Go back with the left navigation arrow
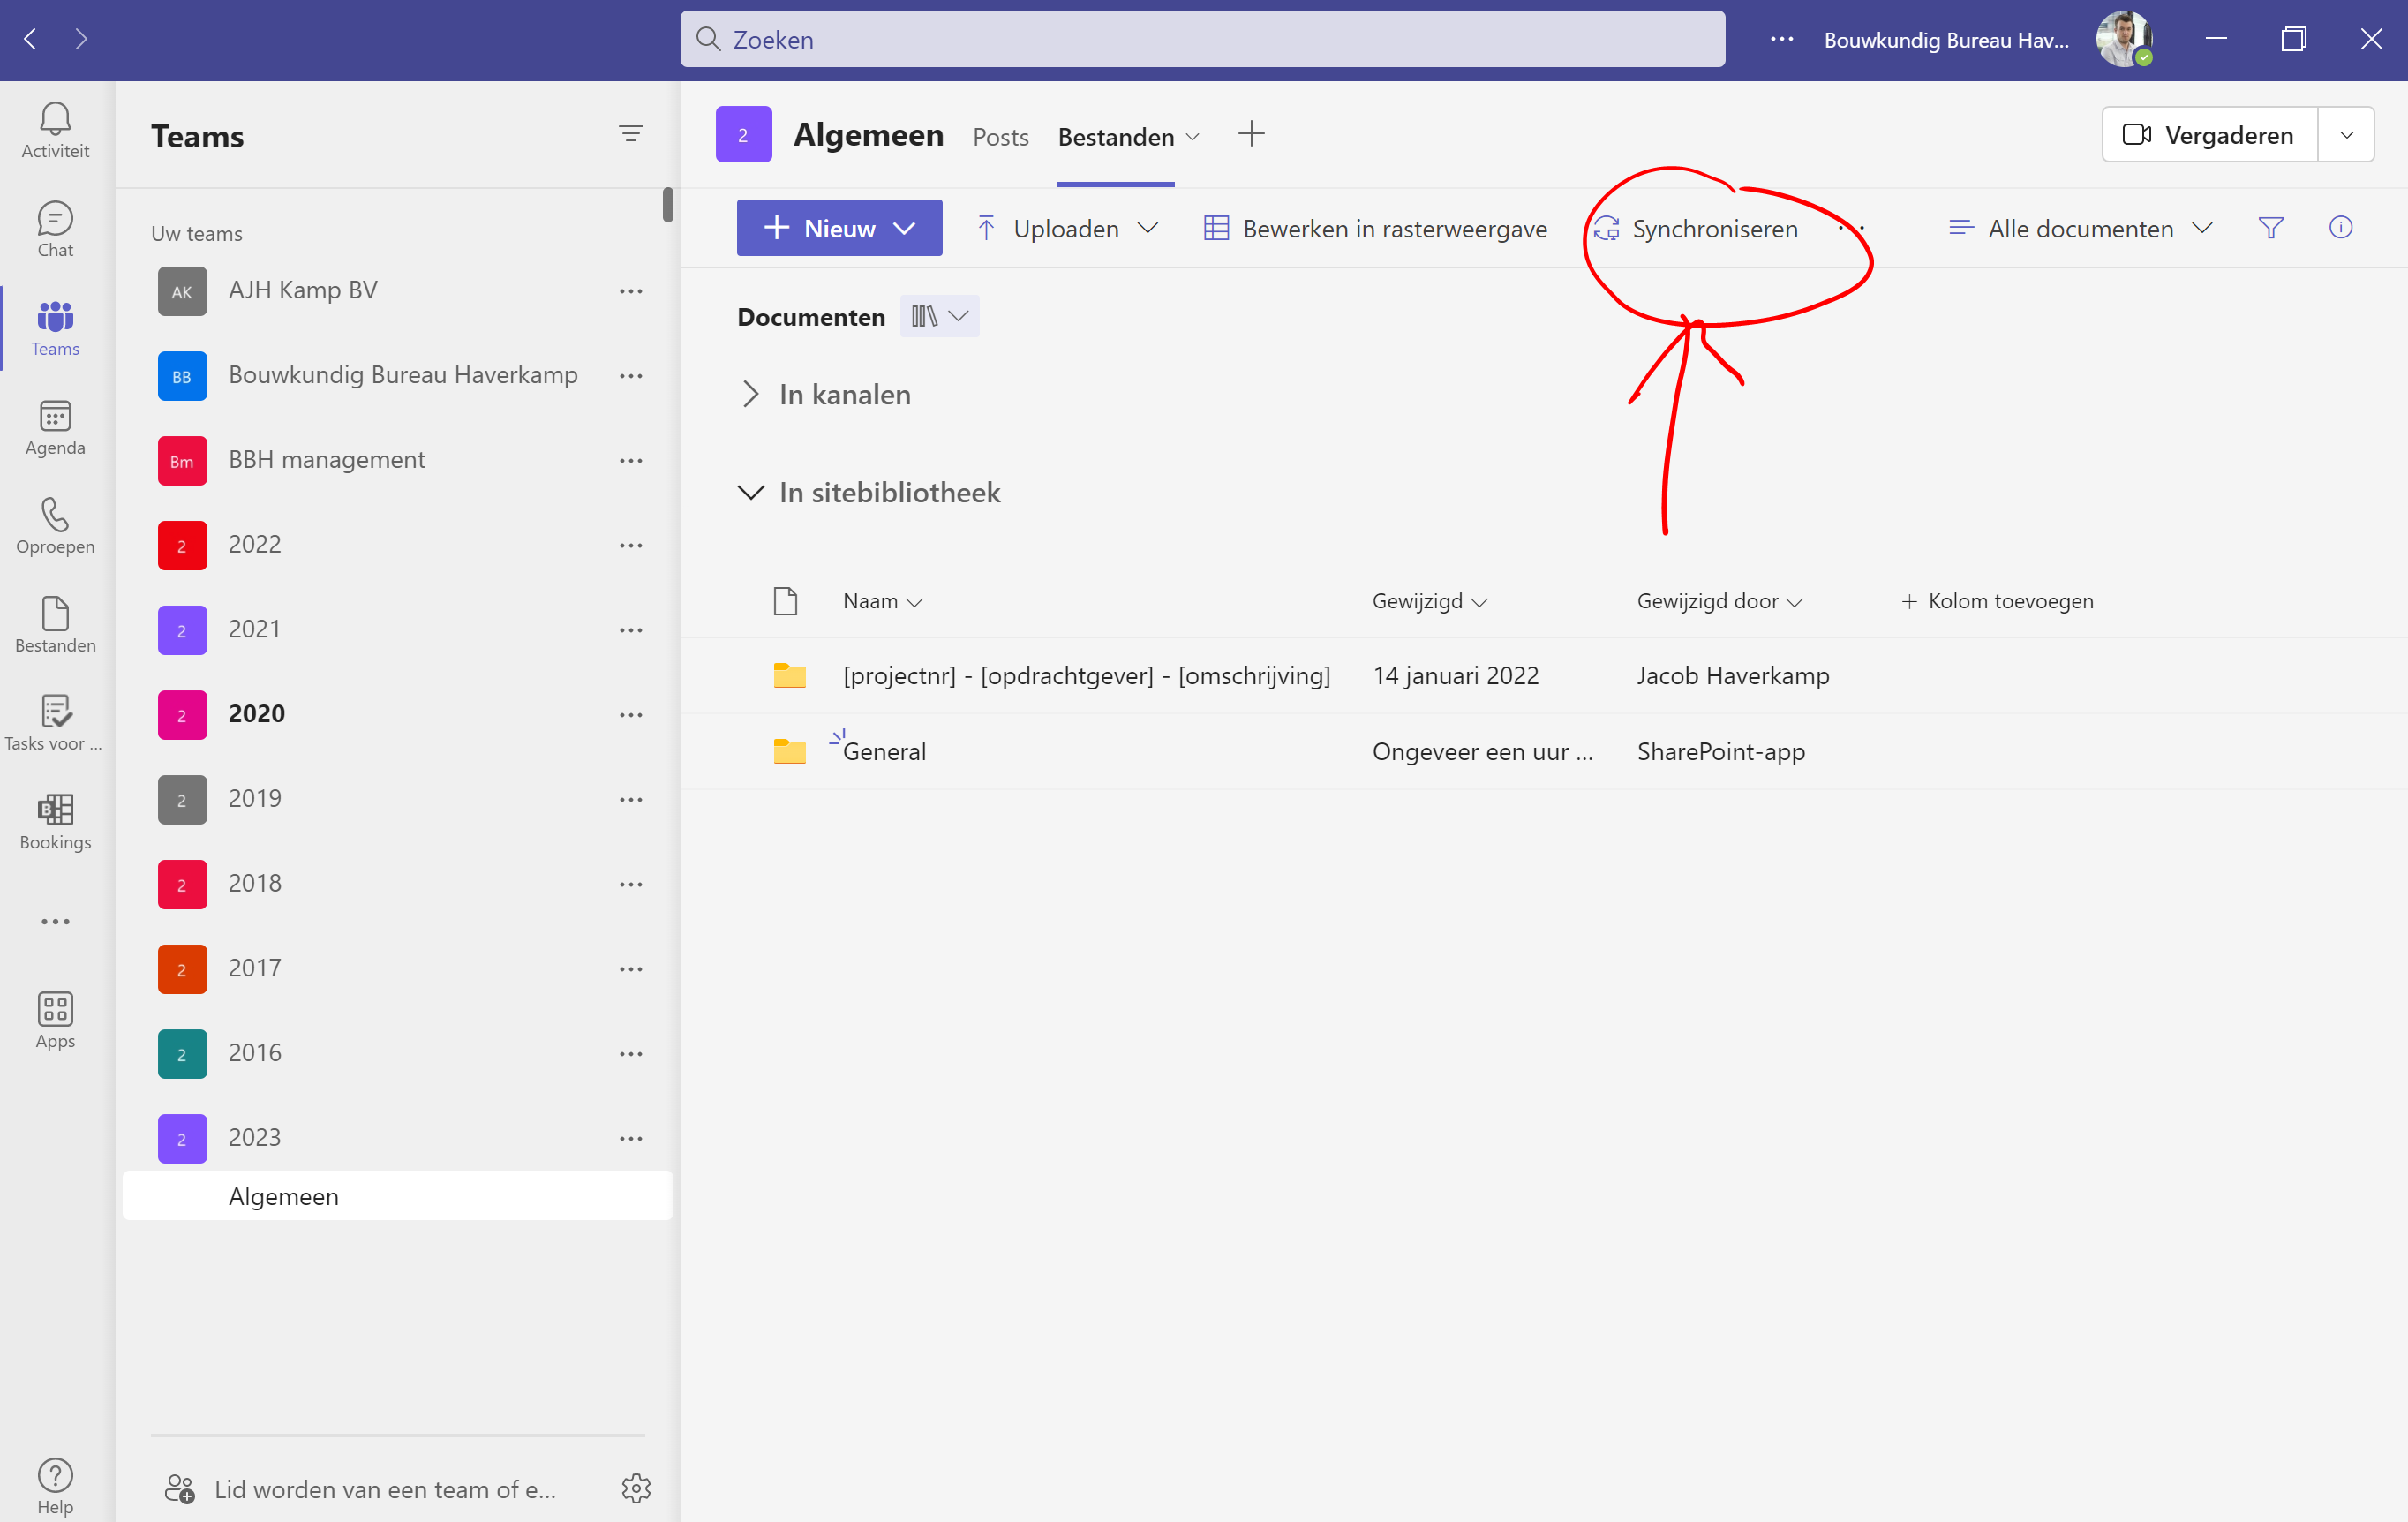The height and width of the screenshot is (1522, 2408). [x=31, y=39]
